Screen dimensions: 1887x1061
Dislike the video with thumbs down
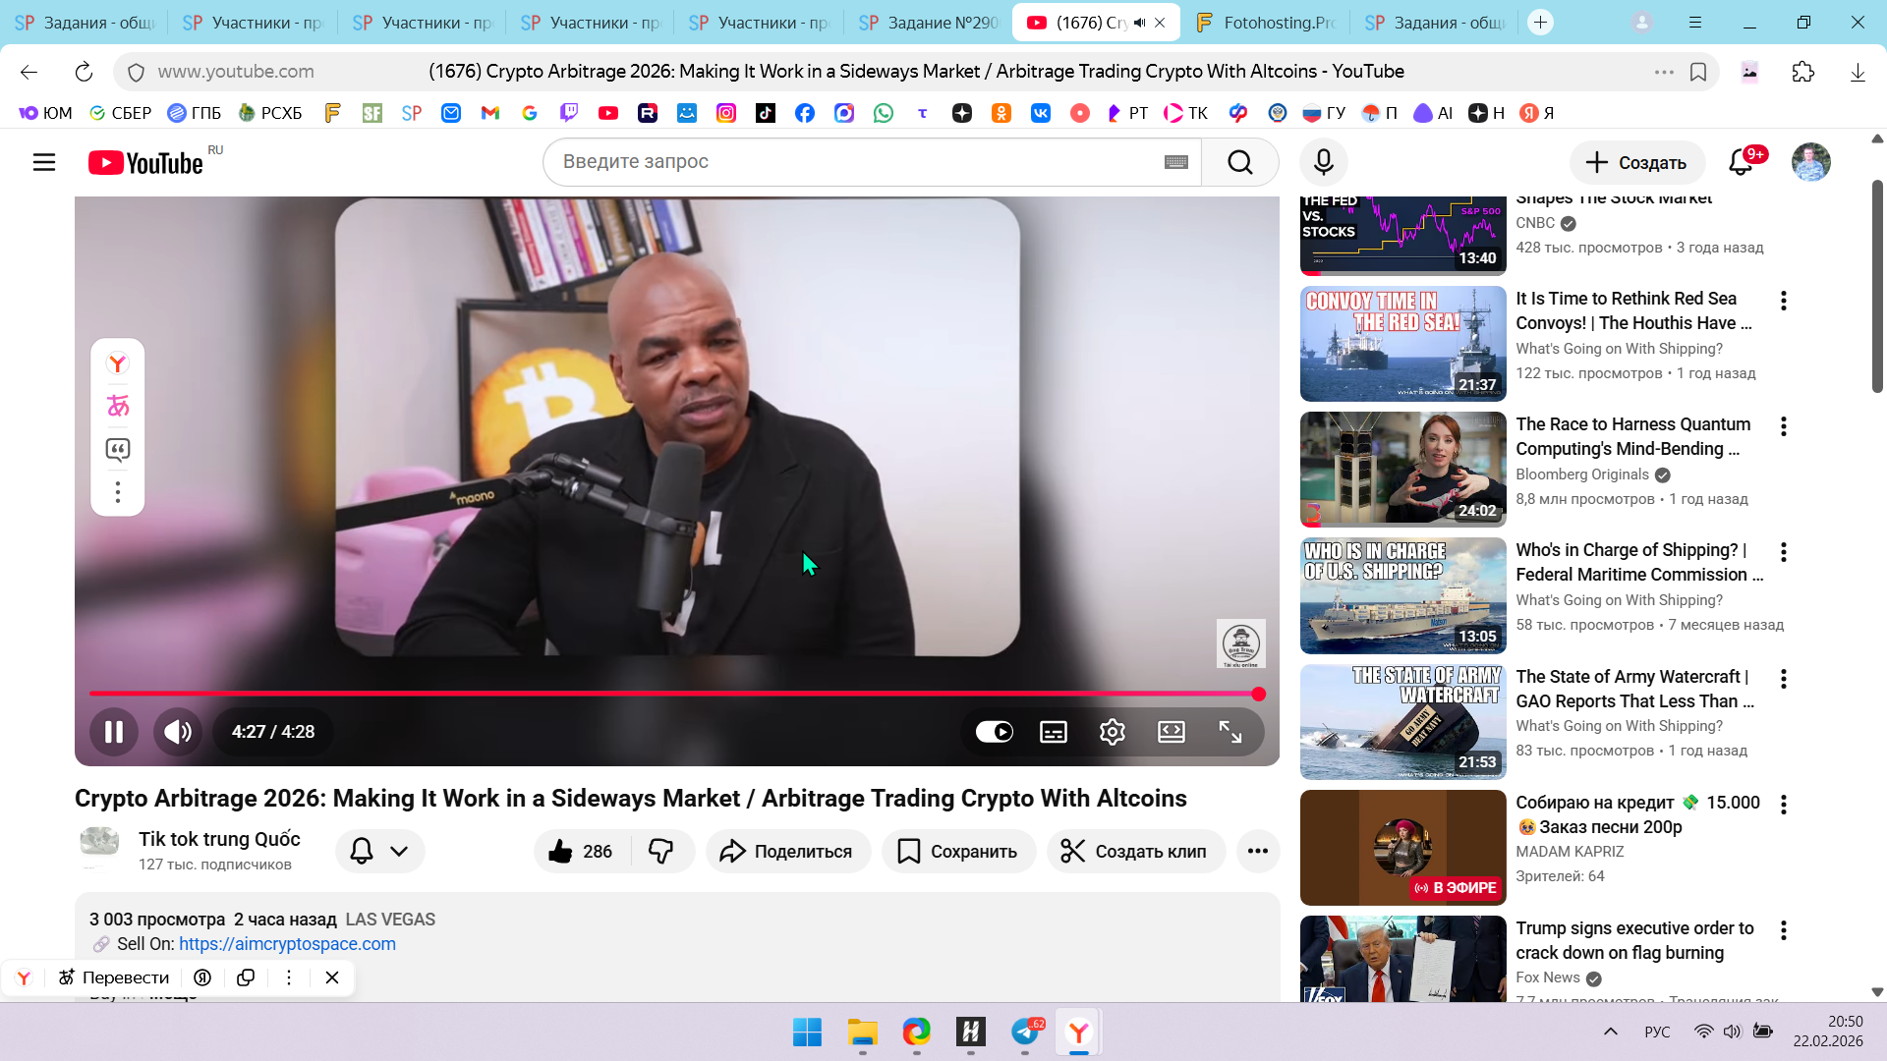coord(660,852)
